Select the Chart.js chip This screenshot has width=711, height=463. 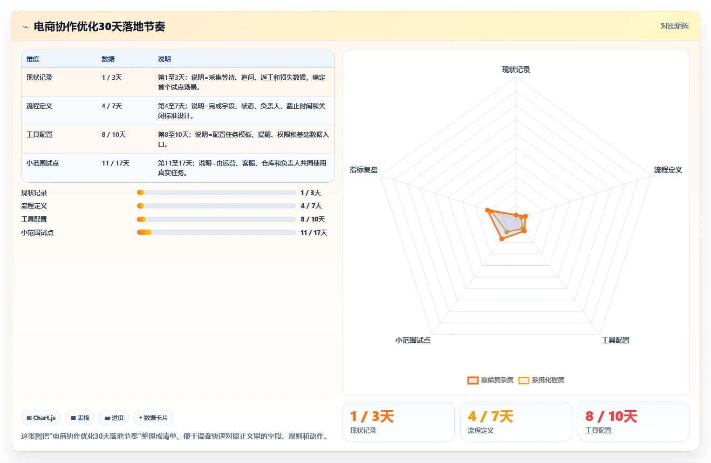pyautogui.click(x=41, y=418)
